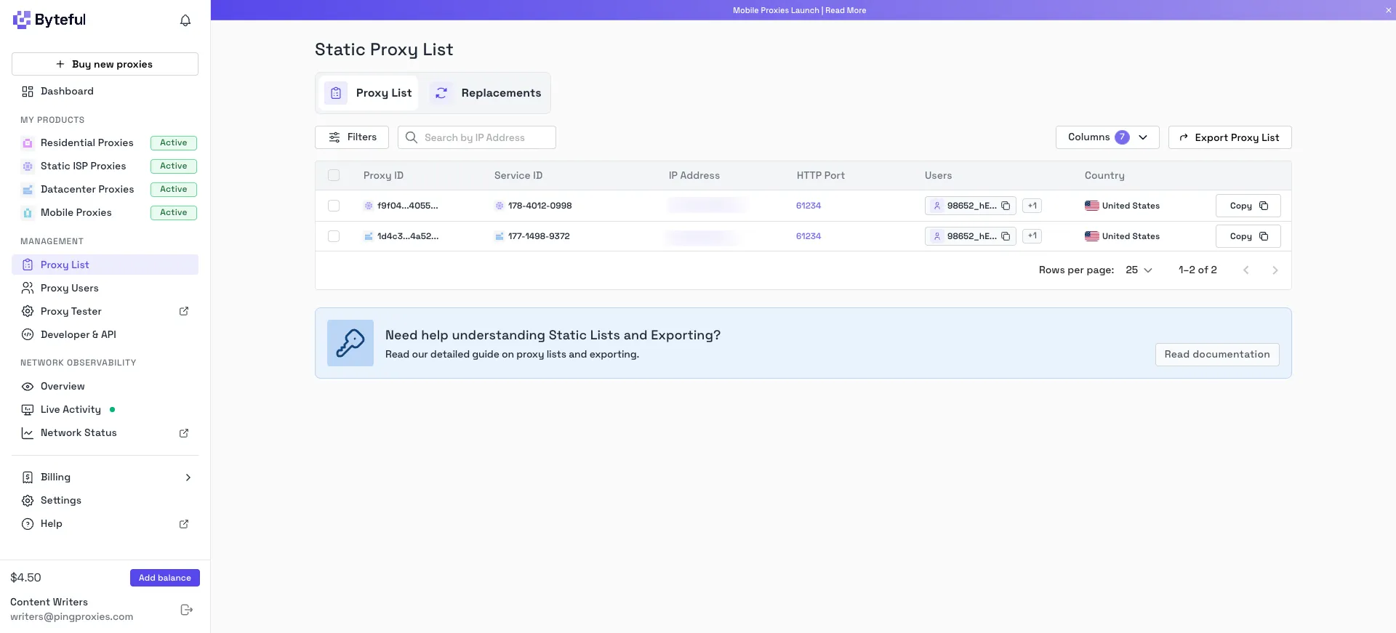
Task: Click the Live Activity monitor icon
Action: tap(28, 410)
